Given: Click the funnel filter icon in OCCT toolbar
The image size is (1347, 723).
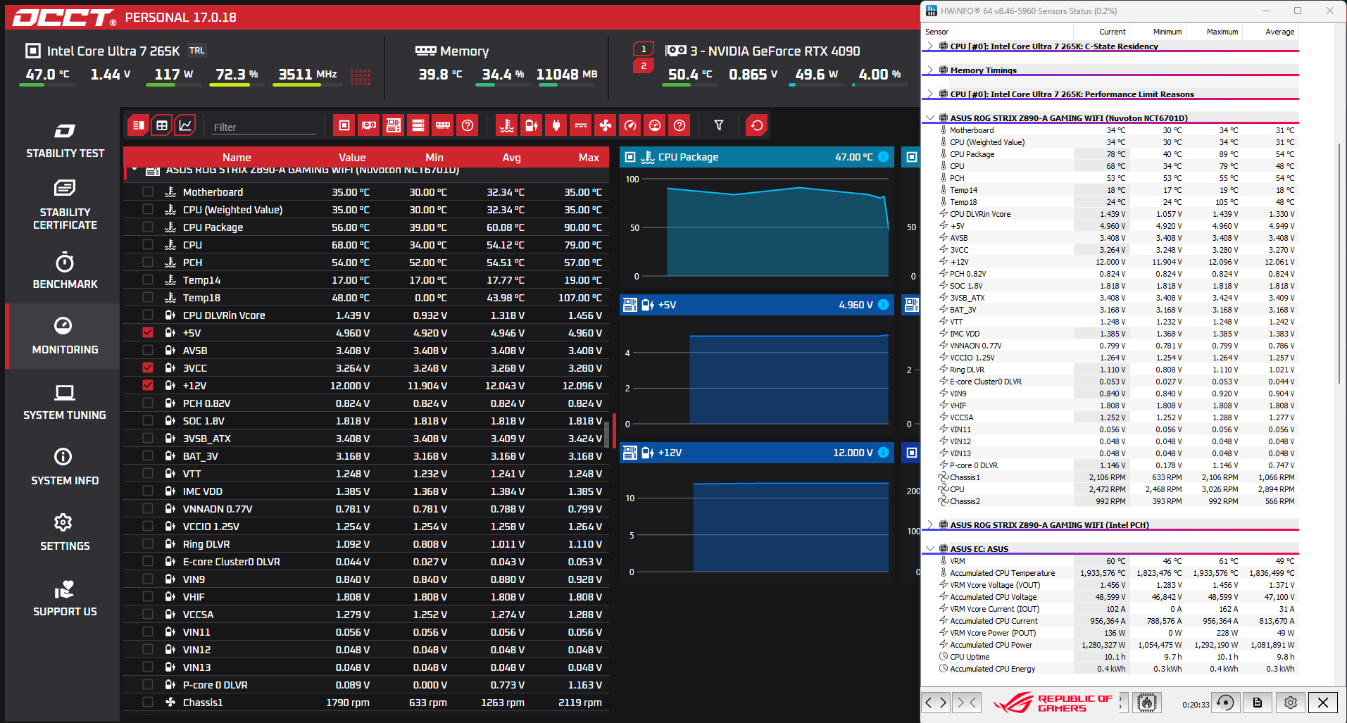Looking at the screenshot, I should point(719,125).
